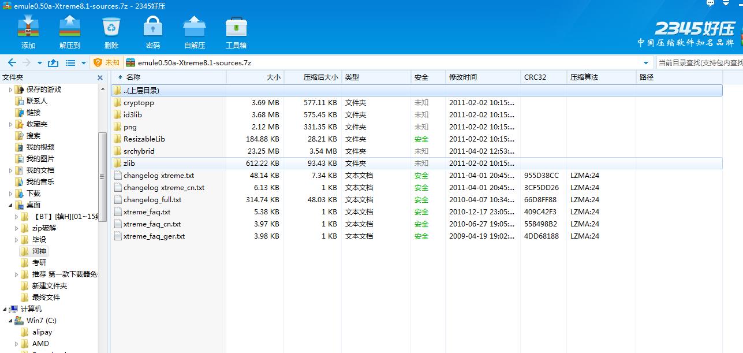The image size is (743, 353).
Task: Sort by the 安全 column header
Action: 428,77
